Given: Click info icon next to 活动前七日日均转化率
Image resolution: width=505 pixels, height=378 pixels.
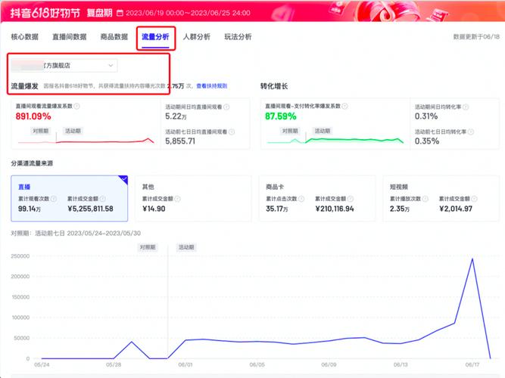Looking at the screenshot, I should [x=470, y=132].
